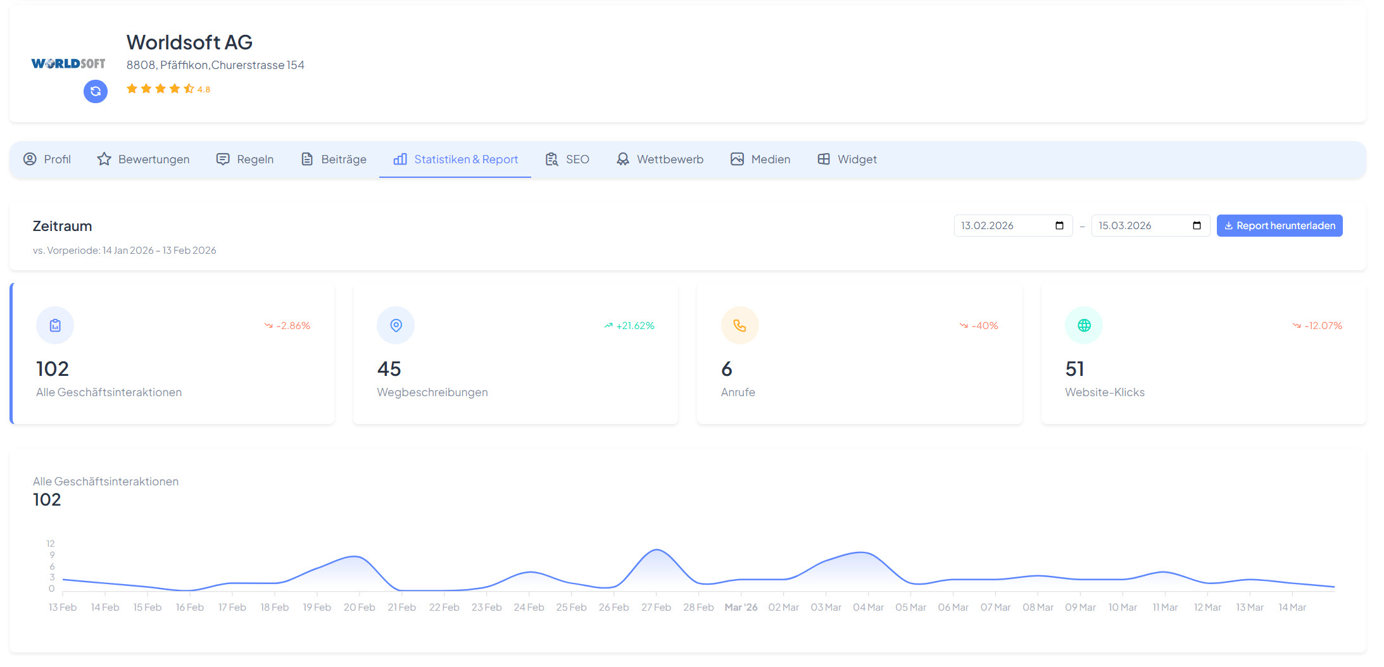Screen dimensions: 1384x667
Task: Open the Regeln tab
Action: [x=245, y=159]
